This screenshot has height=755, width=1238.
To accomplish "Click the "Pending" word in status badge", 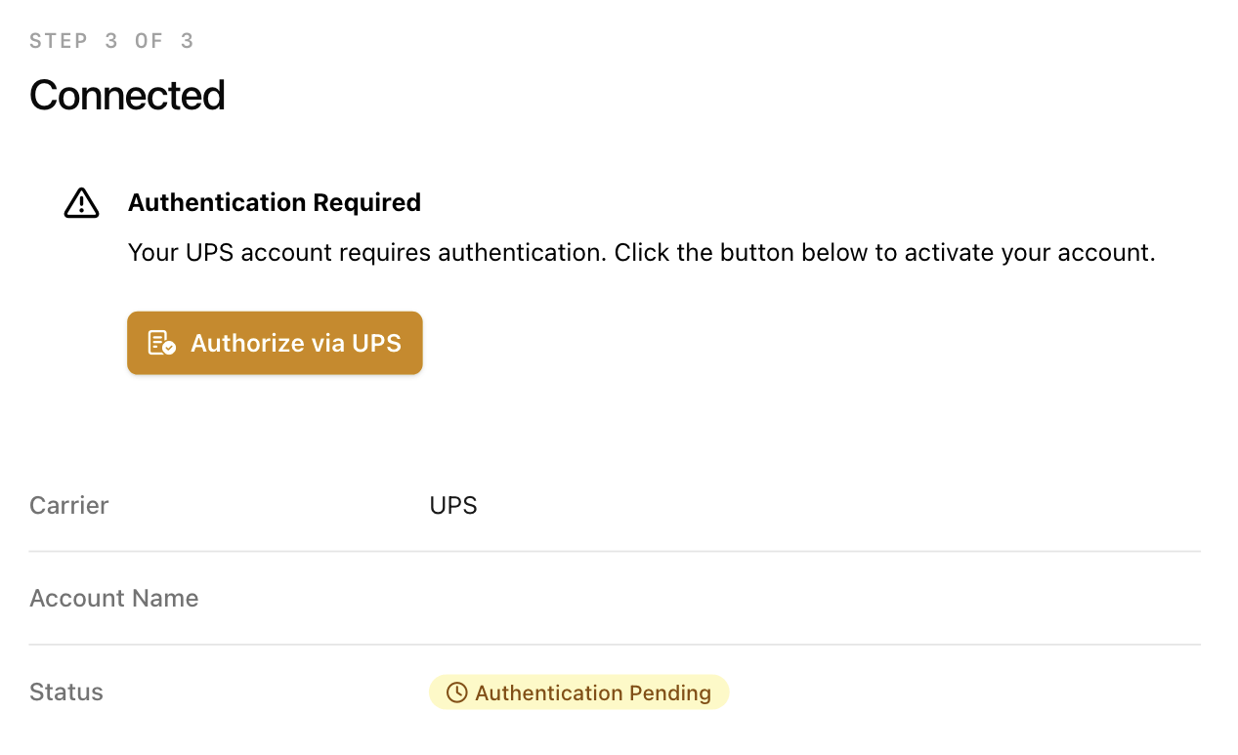I will tap(669, 692).
